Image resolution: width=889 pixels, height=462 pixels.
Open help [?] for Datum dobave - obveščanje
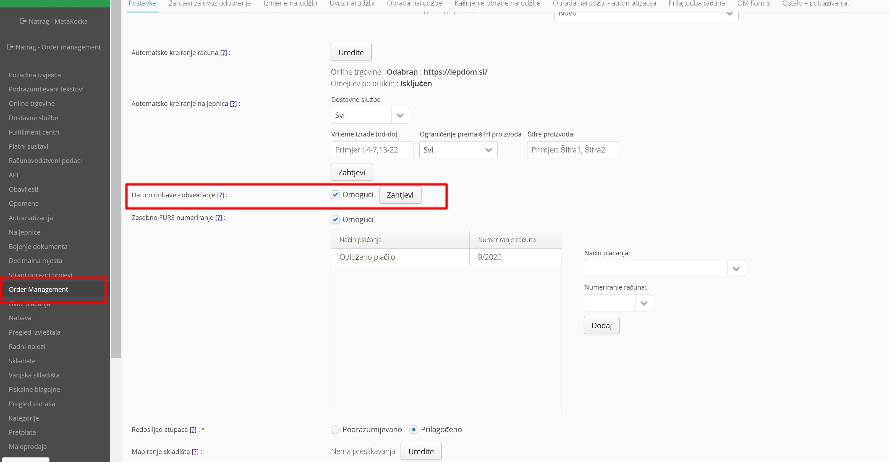click(220, 195)
